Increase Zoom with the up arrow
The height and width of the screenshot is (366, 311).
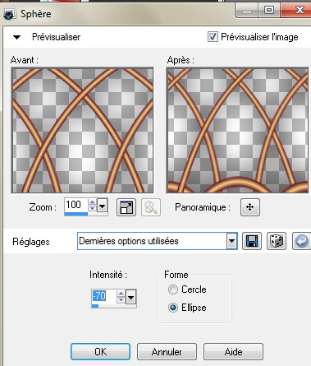point(92,202)
